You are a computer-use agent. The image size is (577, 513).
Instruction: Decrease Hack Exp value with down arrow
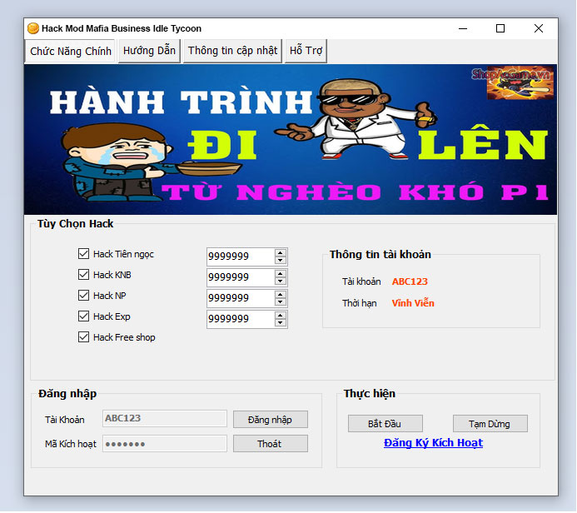[x=281, y=323]
